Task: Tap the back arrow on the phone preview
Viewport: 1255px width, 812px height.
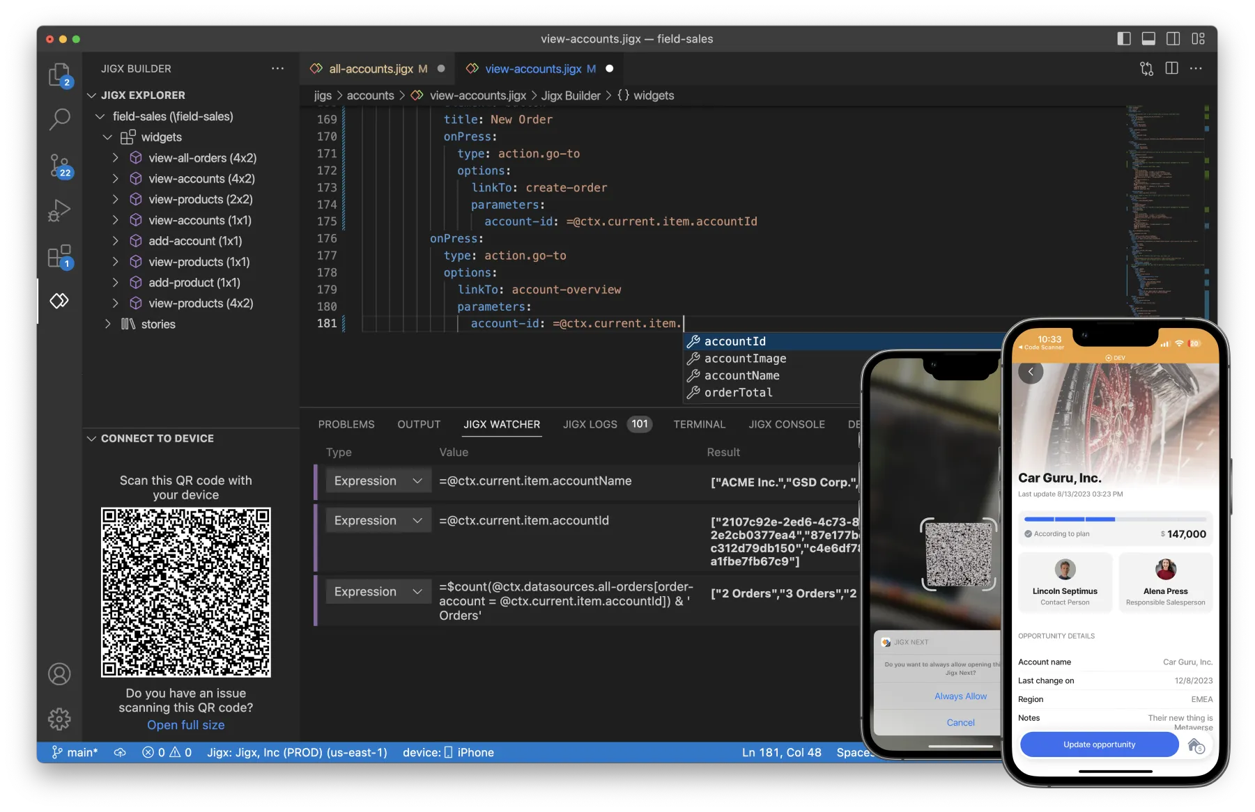Action: pos(1031,372)
